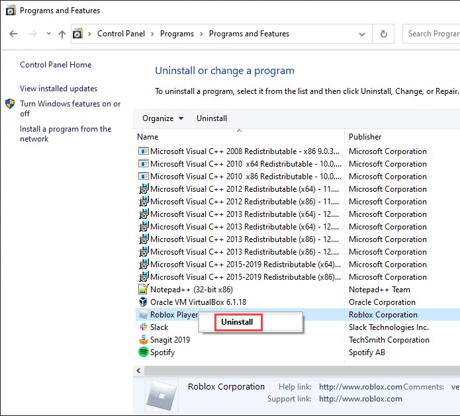Click Control Panel in breadcrumb
The height and width of the screenshot is (416, 460).
coord(121,34)
